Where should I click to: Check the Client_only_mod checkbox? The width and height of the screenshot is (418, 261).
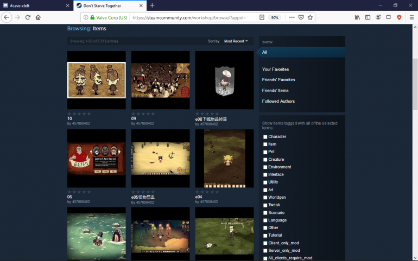point(265,243)
